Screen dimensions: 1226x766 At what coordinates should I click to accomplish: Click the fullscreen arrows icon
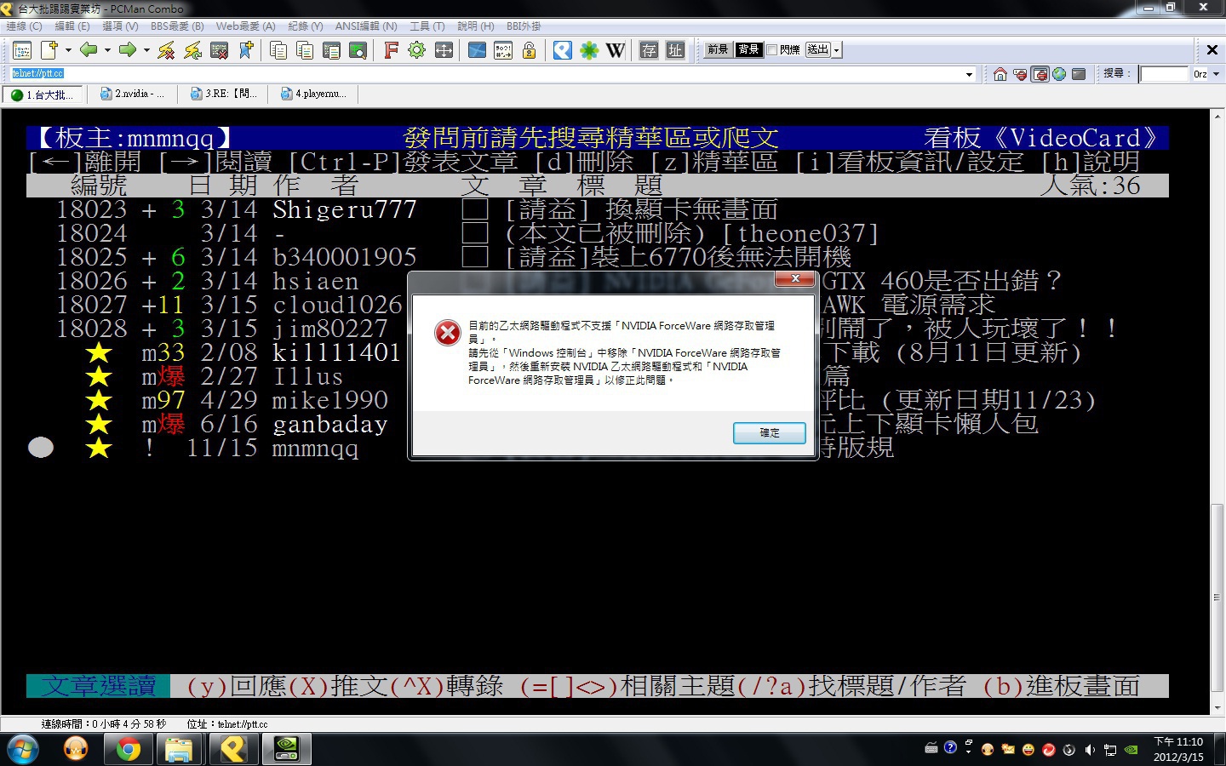click(x=444, y=50)
